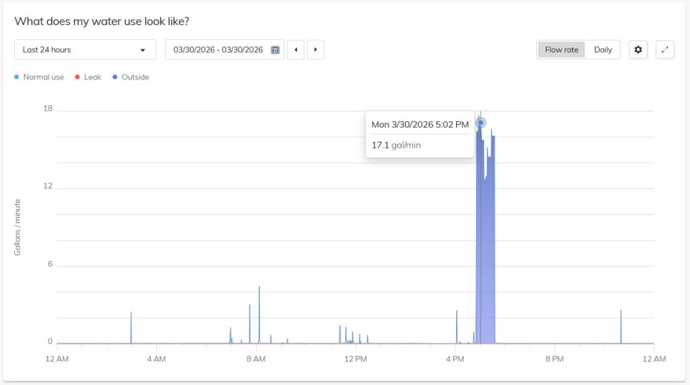Click the 12 y-axis label
The height and width of the screenshot is (385, 690).
tap(48, 186)
